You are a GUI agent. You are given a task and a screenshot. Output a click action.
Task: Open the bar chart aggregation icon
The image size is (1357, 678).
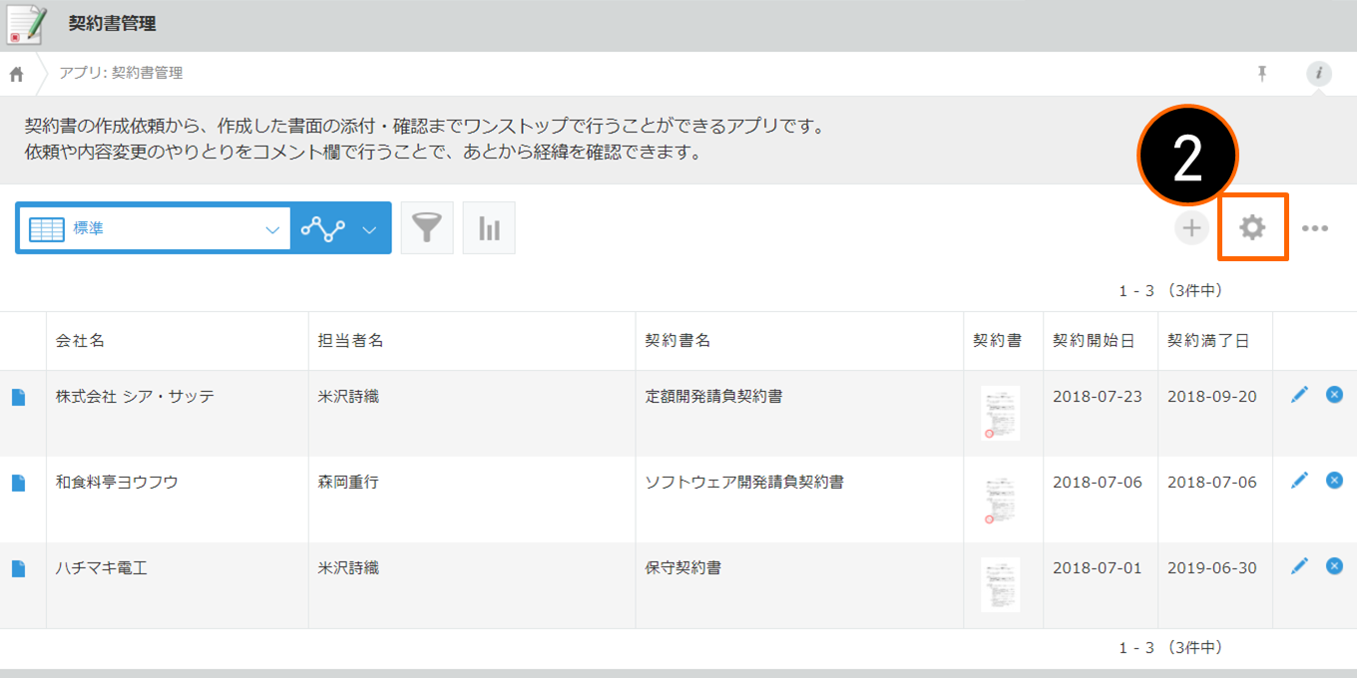click(489, 228)
